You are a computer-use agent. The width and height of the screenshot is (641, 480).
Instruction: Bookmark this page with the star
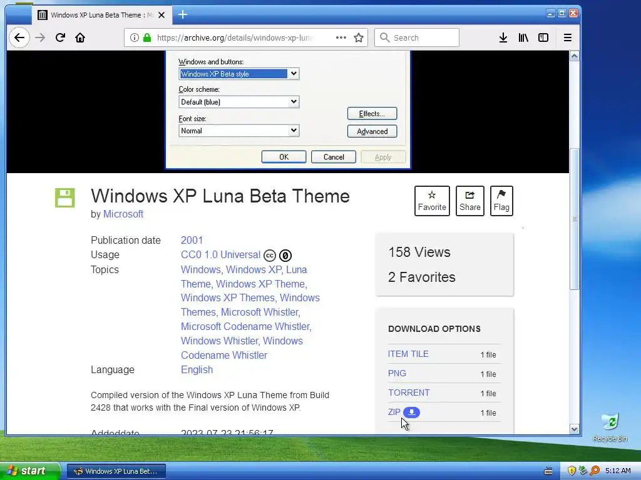pos(359,37)
